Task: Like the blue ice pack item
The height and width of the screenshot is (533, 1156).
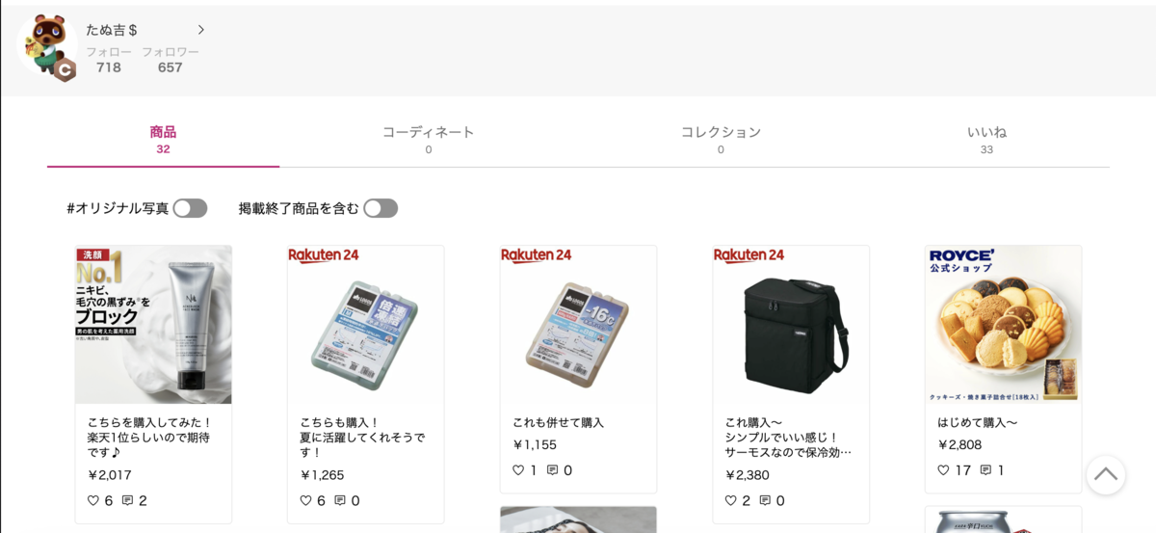Action: 305,500
